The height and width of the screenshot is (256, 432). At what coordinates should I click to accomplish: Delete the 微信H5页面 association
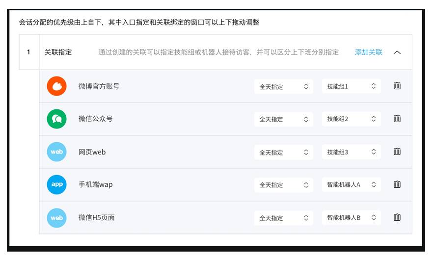[x=397, y=217]
